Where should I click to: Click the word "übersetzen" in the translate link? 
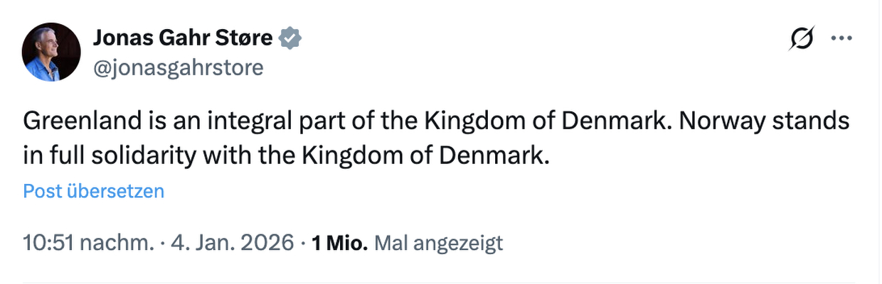pyautogui.click(x=115, y=191)
